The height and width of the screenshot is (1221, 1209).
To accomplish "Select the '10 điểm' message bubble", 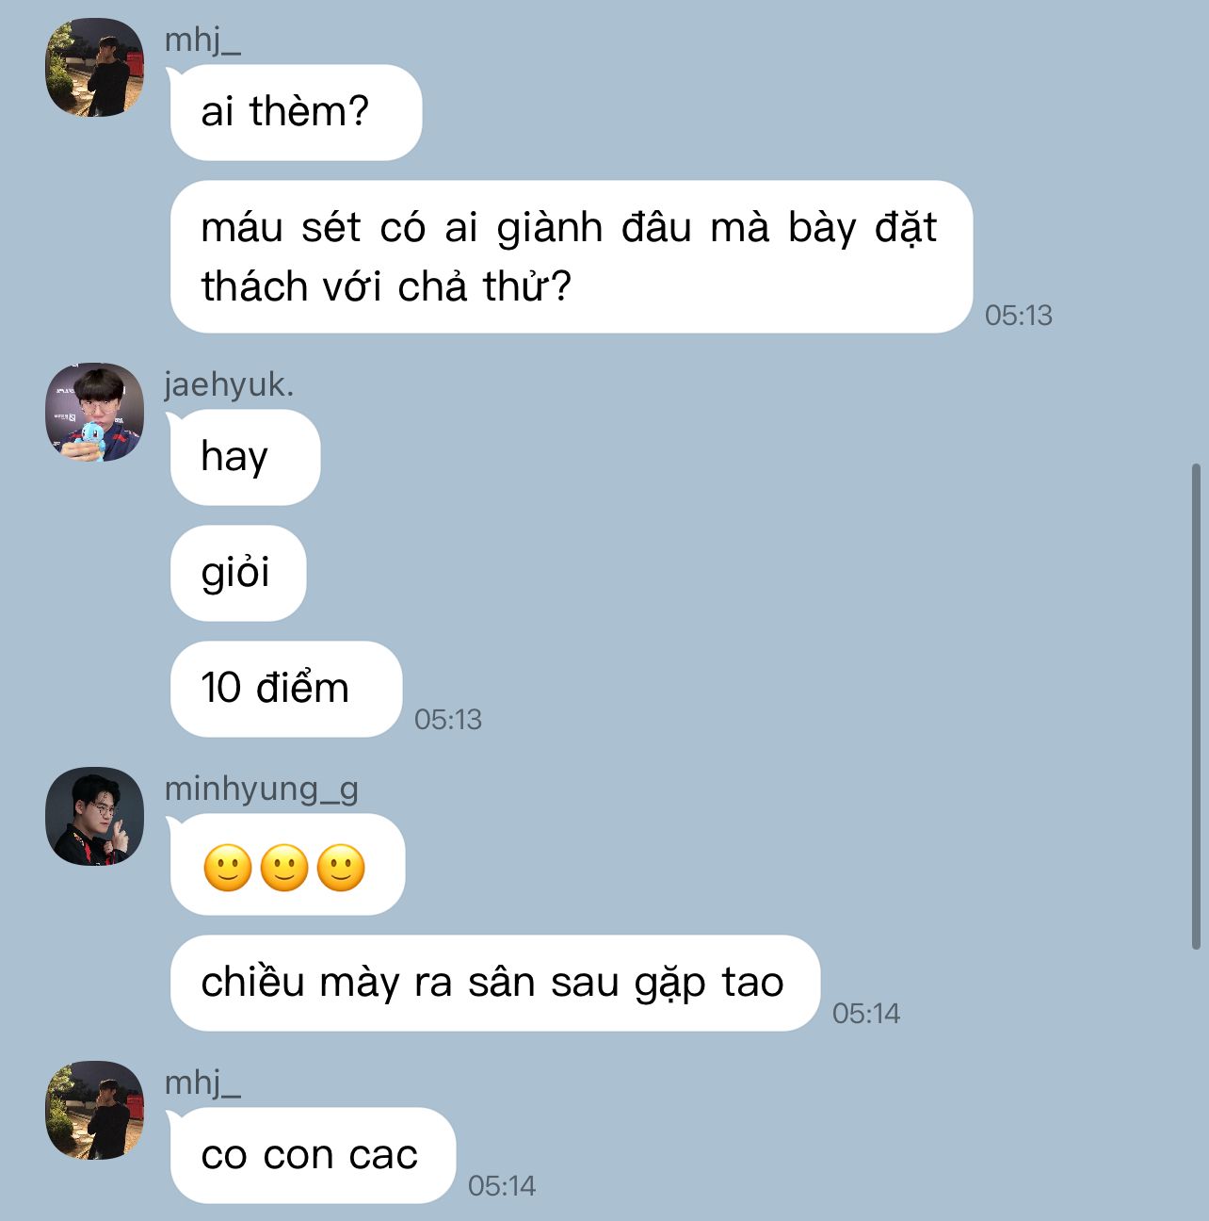I will click(285, 689).
